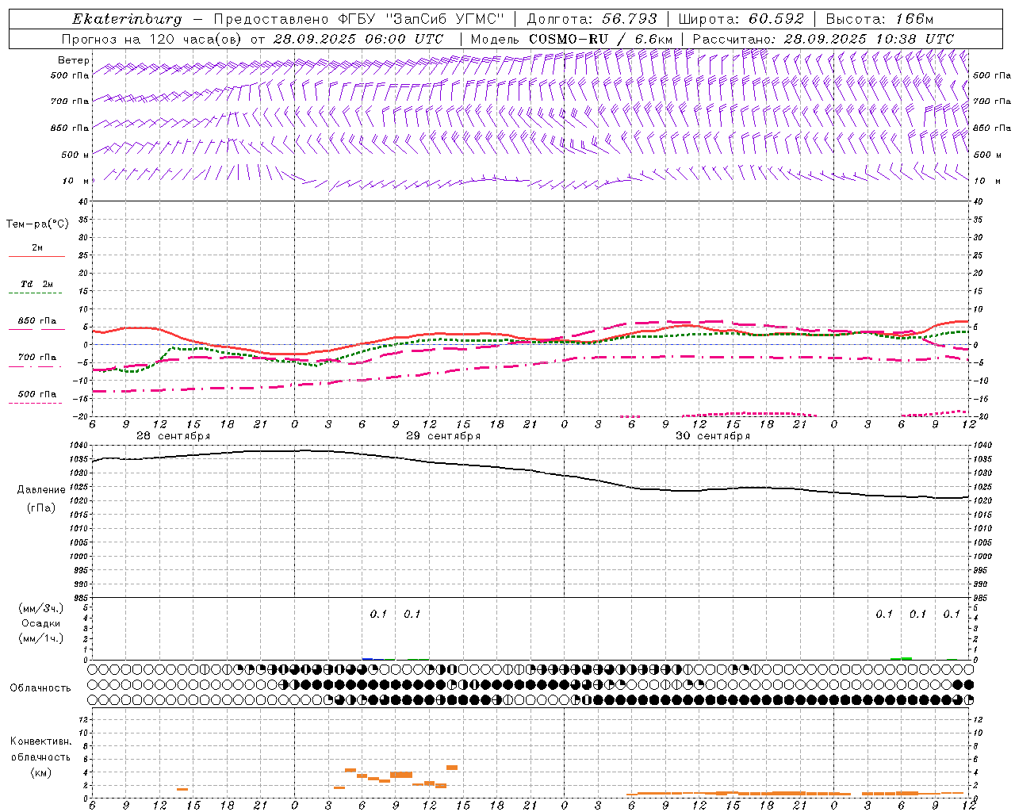
Task: Click the Ветер wind section label
Action: click(x=74, y=60)
